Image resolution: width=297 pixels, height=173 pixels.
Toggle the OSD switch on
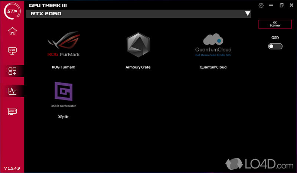[275, 46]
